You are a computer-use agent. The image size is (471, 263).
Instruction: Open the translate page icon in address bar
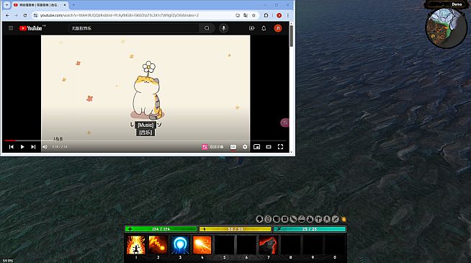246,15
